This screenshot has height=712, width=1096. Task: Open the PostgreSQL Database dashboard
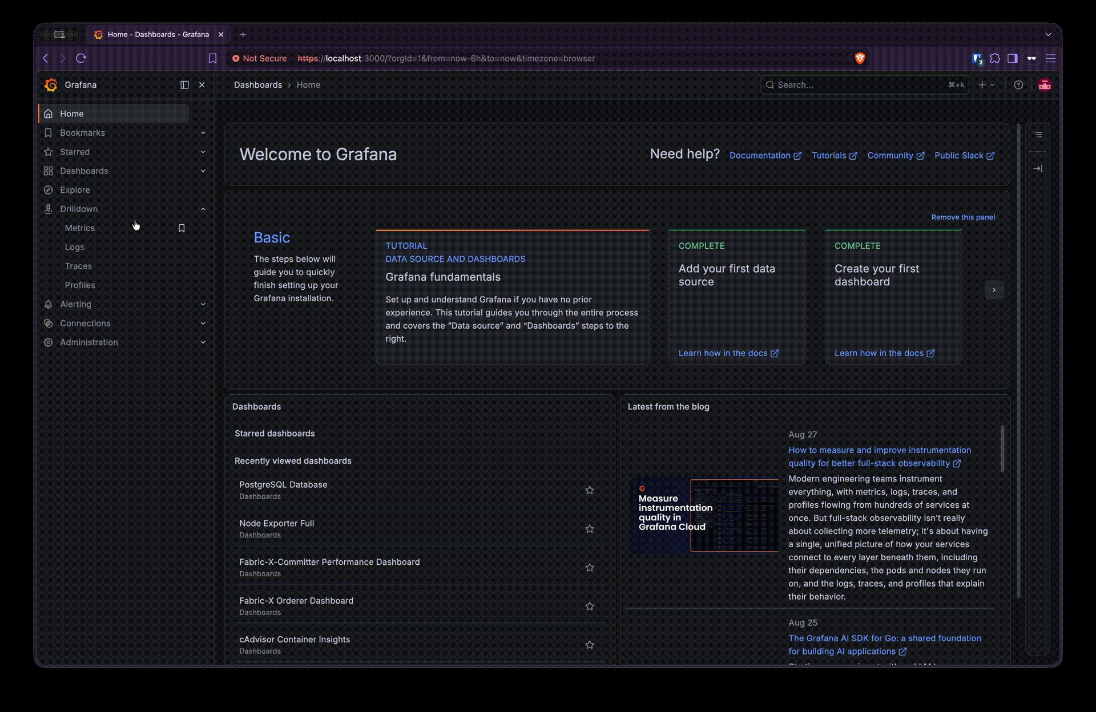pos(283,485)
